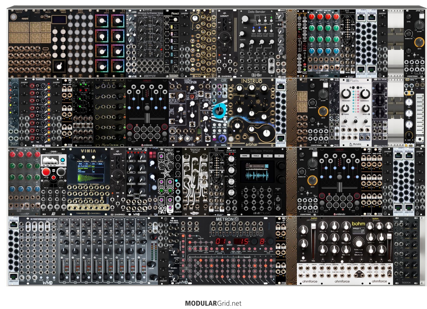427x309 pixels.
Task: Click the RANDOM button on Metron
Action: (x=211, y=249)
